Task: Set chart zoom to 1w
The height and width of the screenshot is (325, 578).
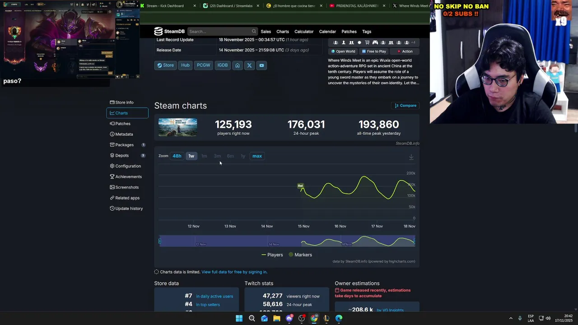Action: click(191, 156)
